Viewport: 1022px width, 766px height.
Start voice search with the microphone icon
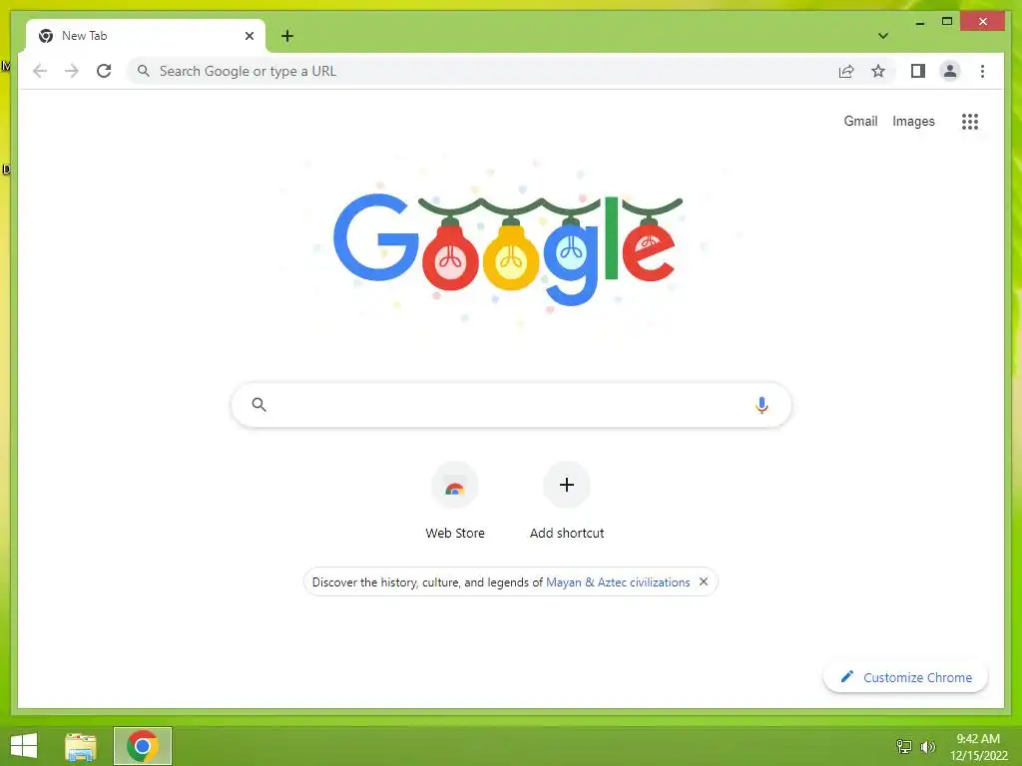coord(762,405)
